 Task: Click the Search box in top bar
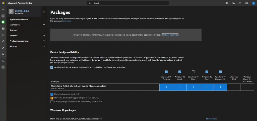[127, 3]
